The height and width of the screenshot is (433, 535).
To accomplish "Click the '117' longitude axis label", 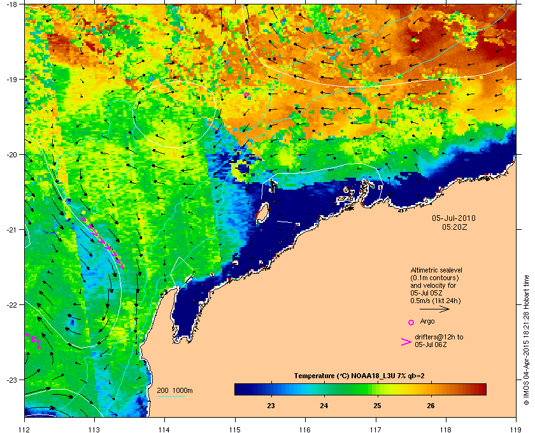I will 376,429.
